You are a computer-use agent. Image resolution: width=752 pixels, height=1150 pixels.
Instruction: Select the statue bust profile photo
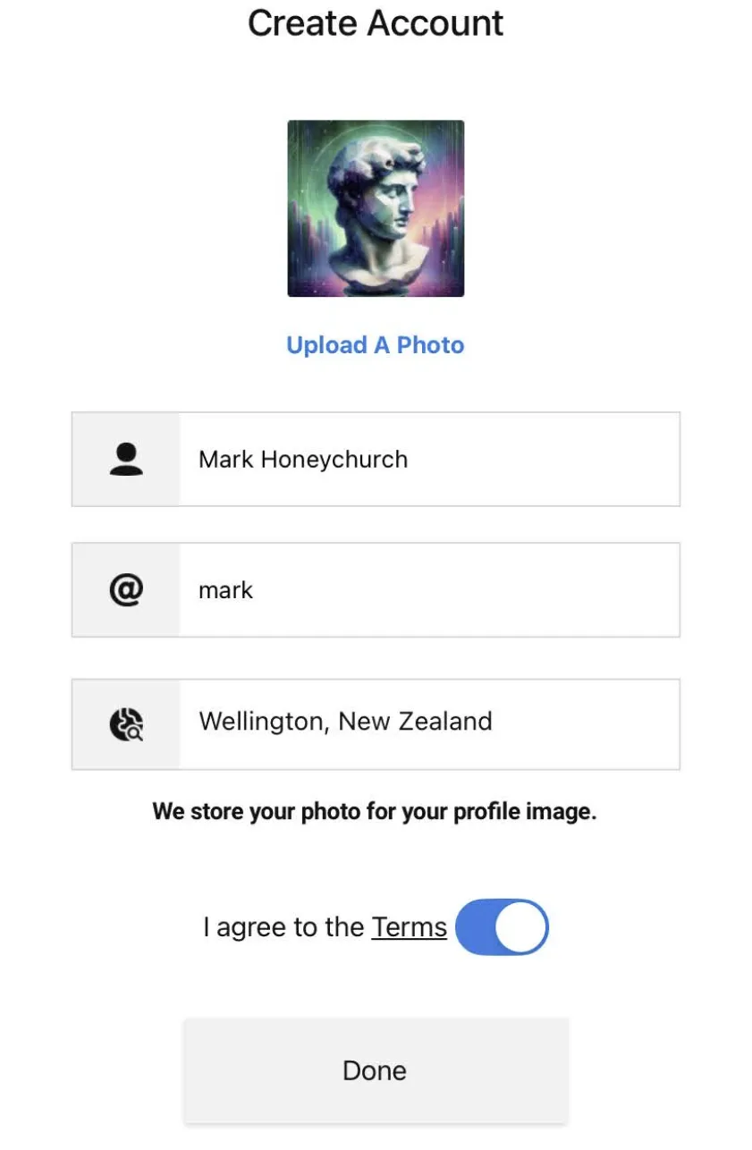point(376,208)
